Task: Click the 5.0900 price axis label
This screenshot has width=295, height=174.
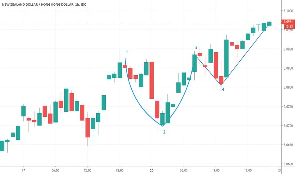Action: [x=288, y=49]
